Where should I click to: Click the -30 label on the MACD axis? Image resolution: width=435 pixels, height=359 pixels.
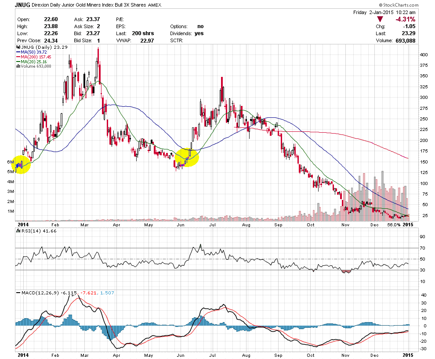pyautogui.click(x=423, y=349)
